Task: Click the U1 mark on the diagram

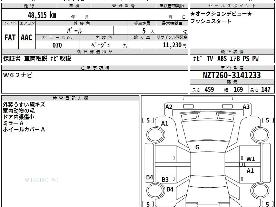Action: coord(243,165)
